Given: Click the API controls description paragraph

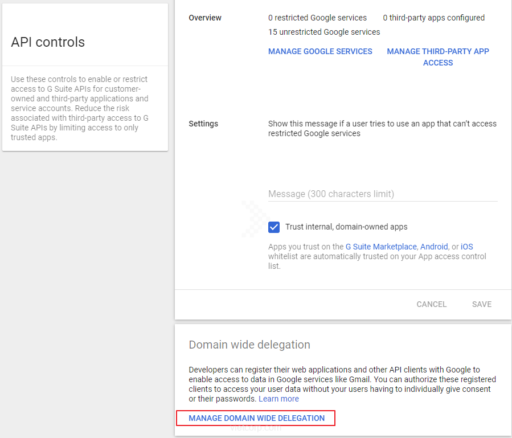Looking at the screenshot, I should coord(80,108).
